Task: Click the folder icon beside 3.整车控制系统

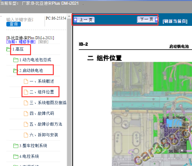Action: (16, 146)
